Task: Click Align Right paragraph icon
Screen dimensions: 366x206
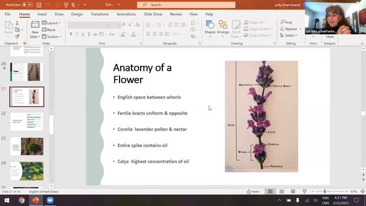Action: click(x=161, y=34)
